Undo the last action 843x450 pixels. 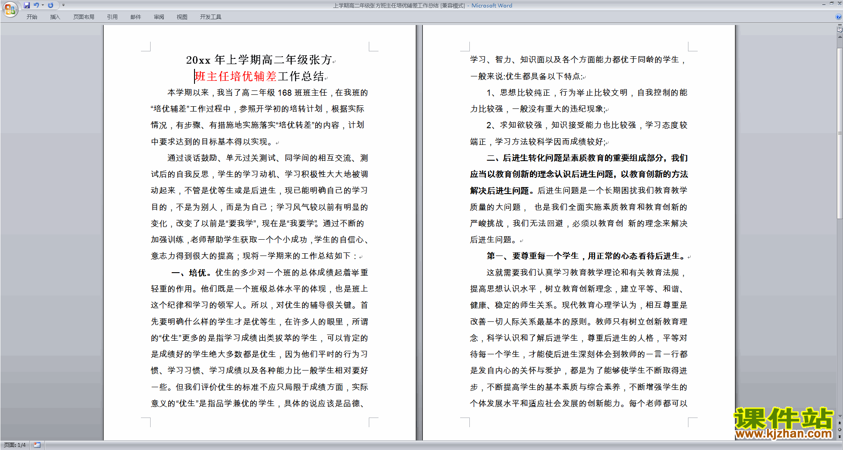[x=36, y=5]
